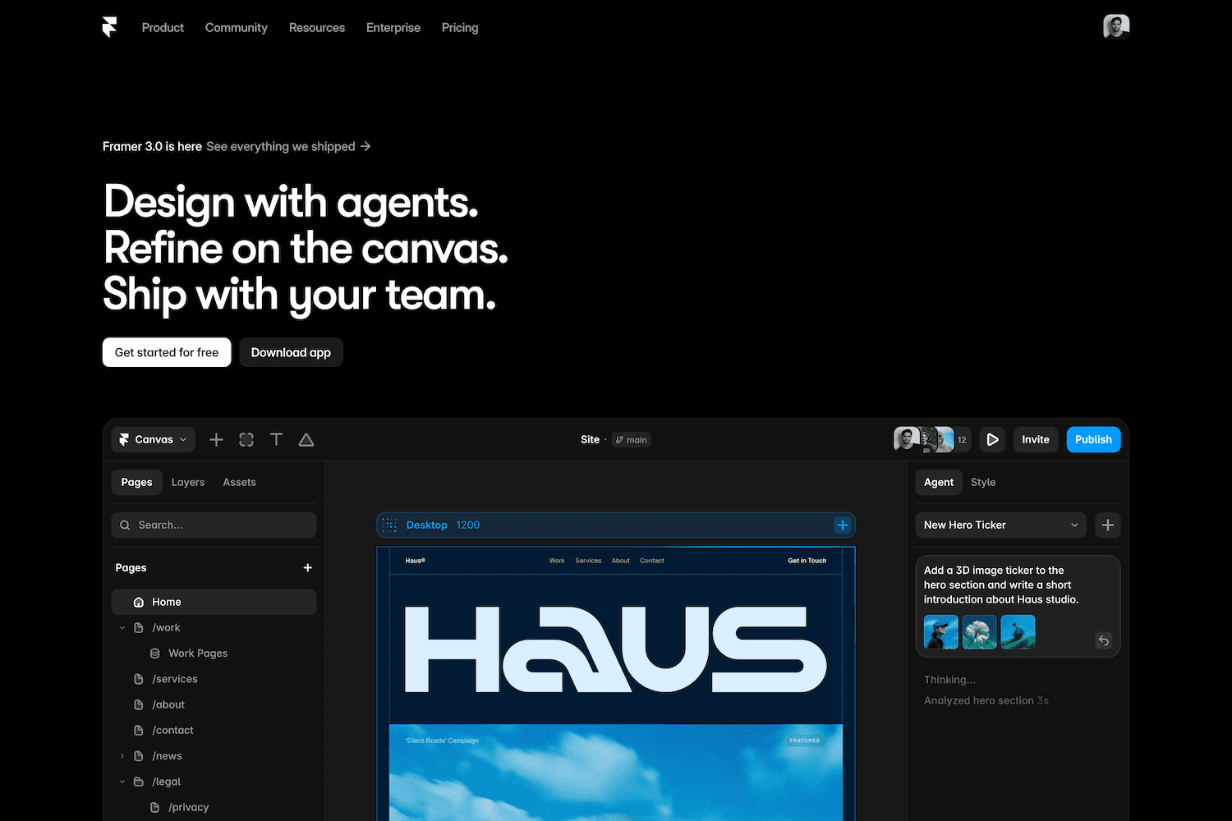Select the /work page

(x=166, y=627)
